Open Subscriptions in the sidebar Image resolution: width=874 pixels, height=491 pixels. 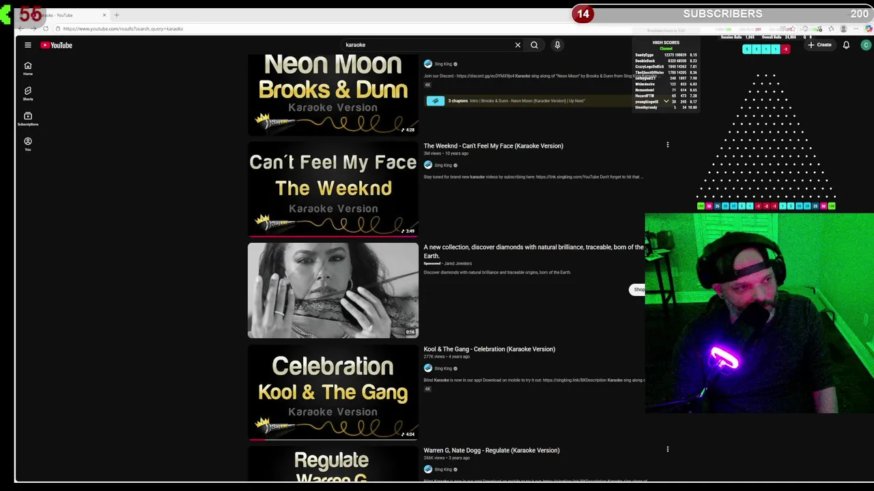coord(28,119)
